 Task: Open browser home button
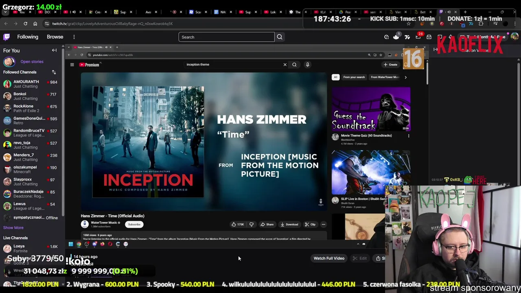click(x=35, y=24)
